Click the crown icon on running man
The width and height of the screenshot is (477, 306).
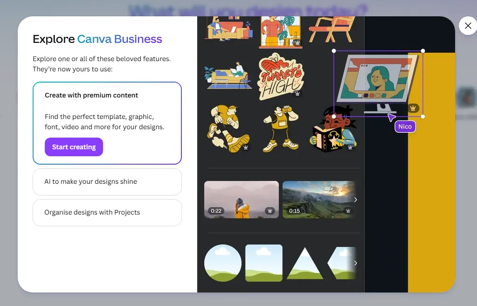pyautogui.click(x=246, y=148)
